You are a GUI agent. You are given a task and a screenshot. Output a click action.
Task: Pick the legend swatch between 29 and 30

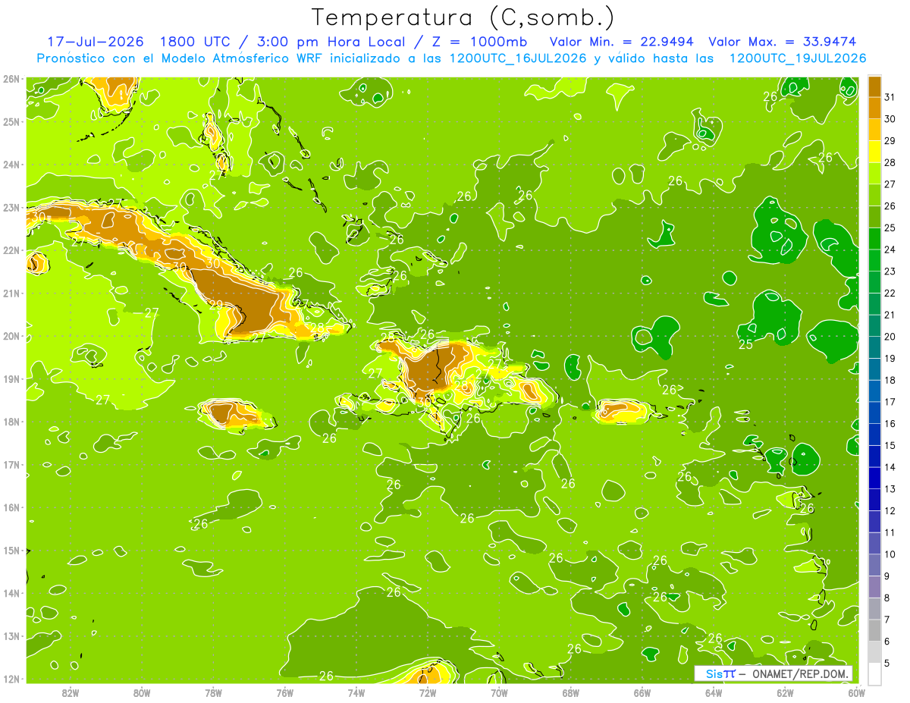tap(875, 130)
